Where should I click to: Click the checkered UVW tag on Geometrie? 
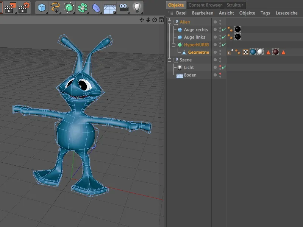click(x=245, y=52)
